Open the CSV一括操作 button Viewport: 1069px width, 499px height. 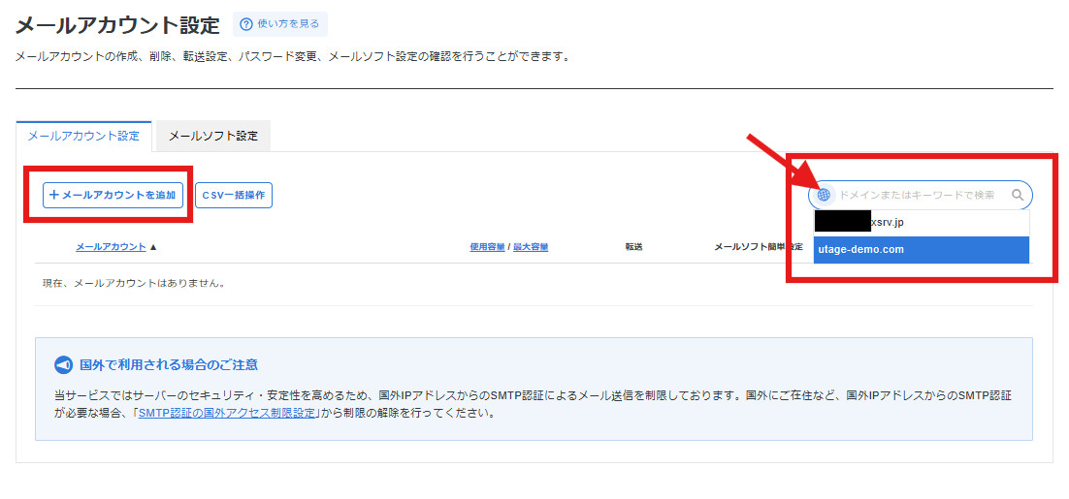[234, 195]
